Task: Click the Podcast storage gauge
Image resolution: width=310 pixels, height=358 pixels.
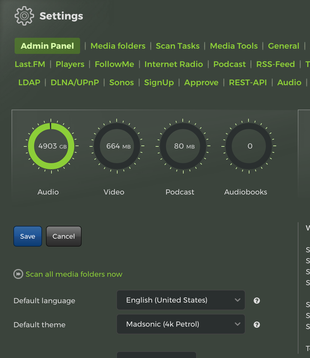Action: click(183, 146)
